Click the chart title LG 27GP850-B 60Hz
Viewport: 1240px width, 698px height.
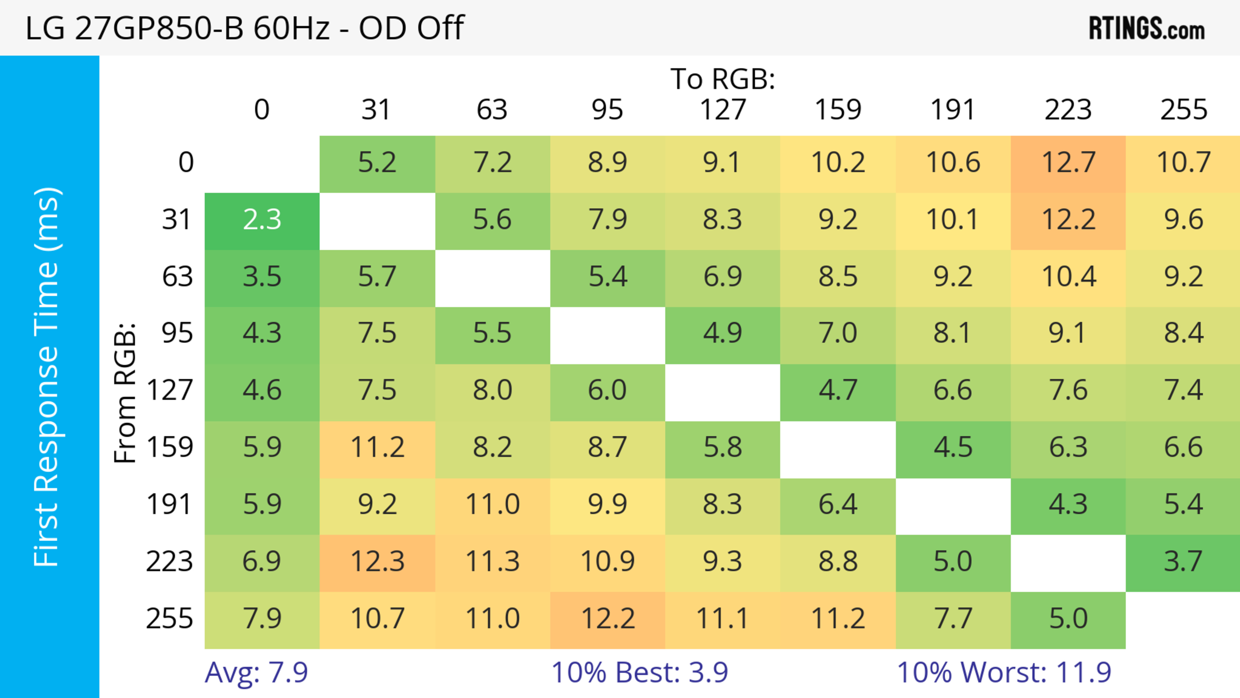(x=244, y=28)
